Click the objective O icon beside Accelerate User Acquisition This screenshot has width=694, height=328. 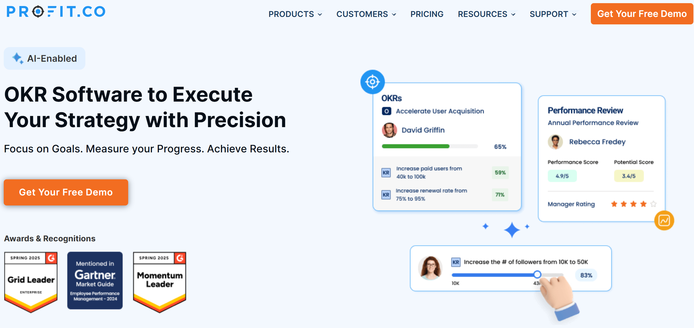click(x=387, y=111)
